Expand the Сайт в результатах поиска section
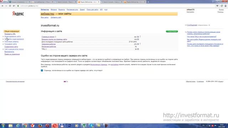 (x=3, y=49)
